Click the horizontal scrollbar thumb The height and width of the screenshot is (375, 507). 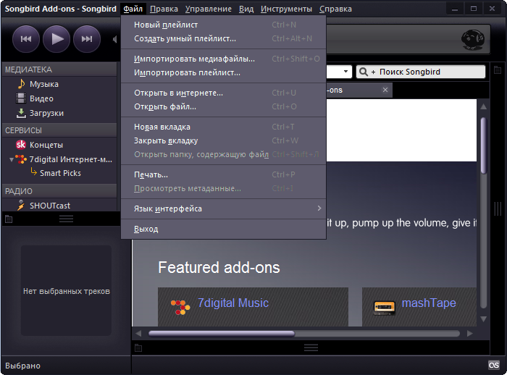click(x=222, y=333)
